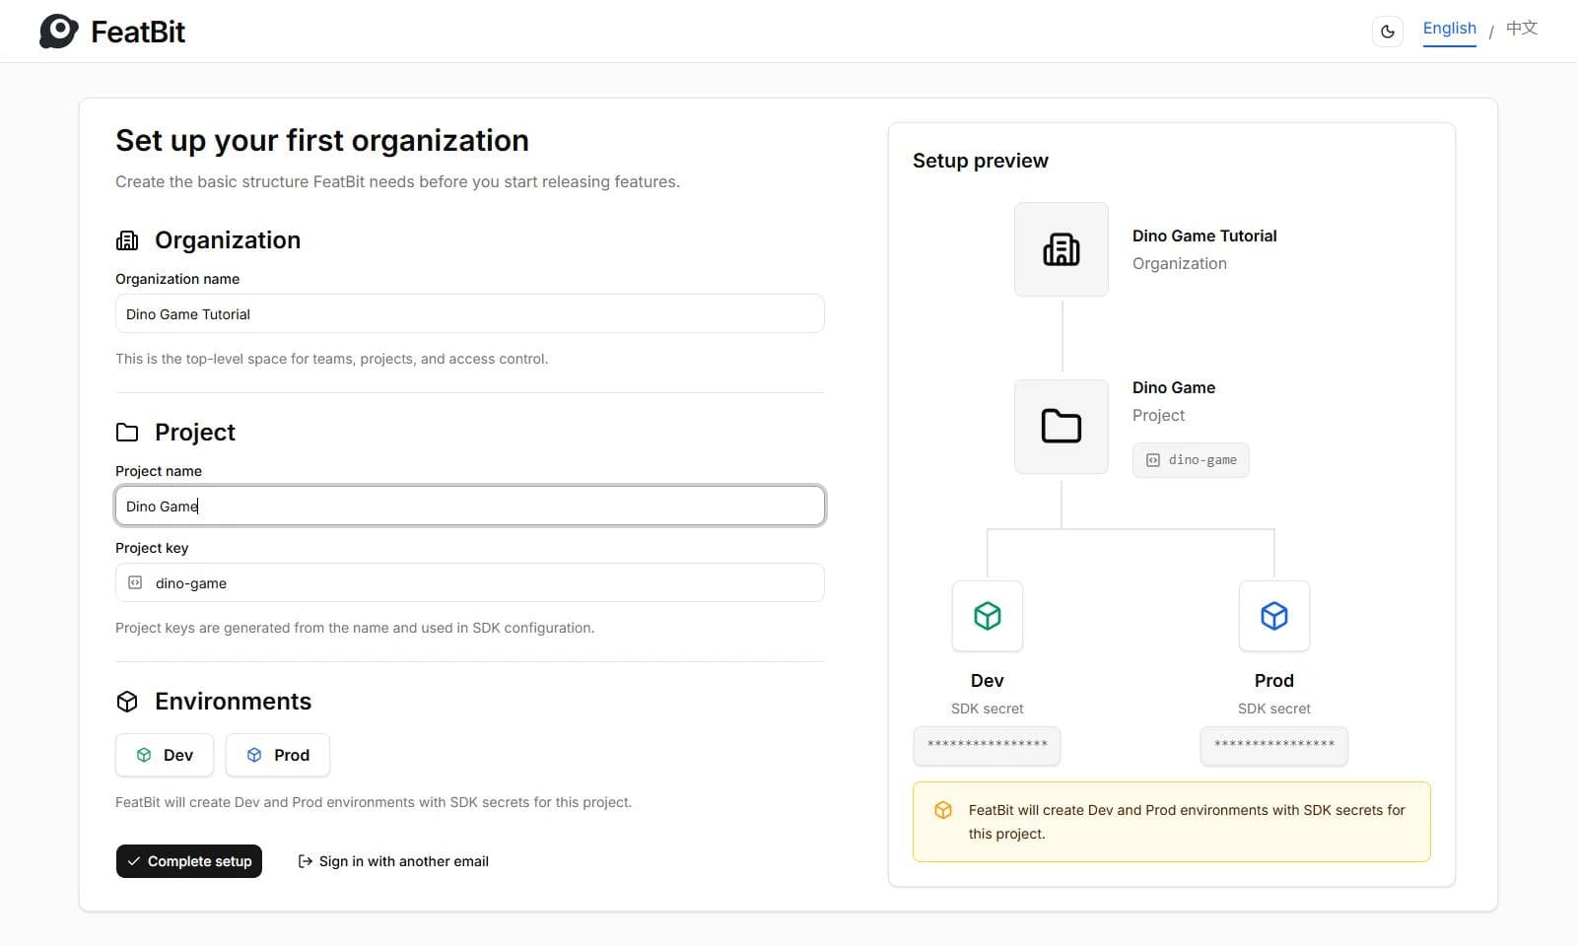
Task: Switch language to English
Action: coord(1449,29)
